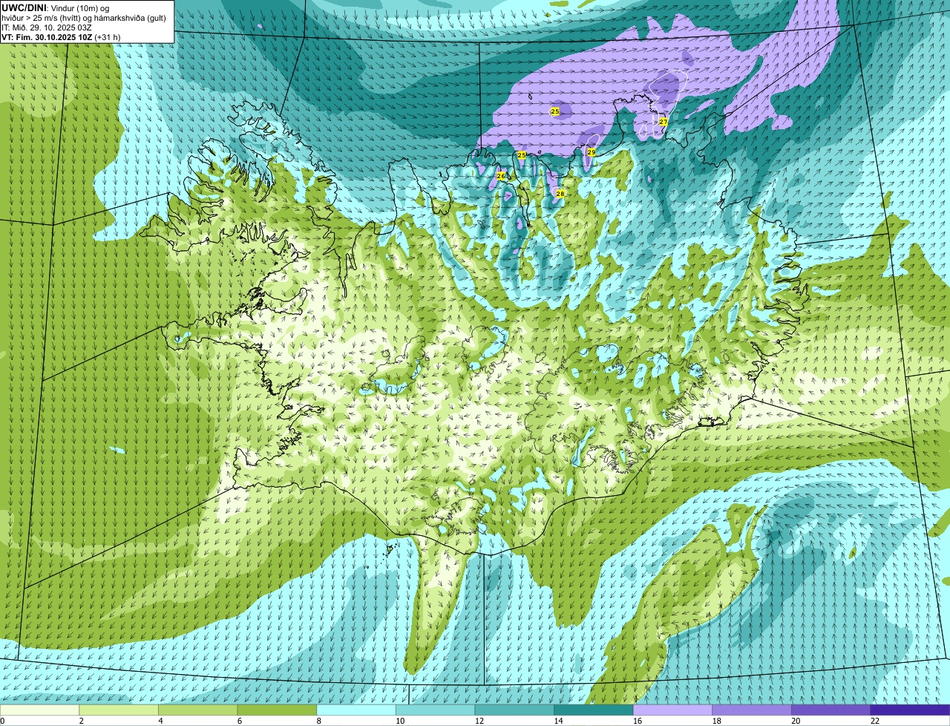Click the 2–4 m/s legend color swatch
The height and width of the screenshot is (726, 950).
coord(119,710)
